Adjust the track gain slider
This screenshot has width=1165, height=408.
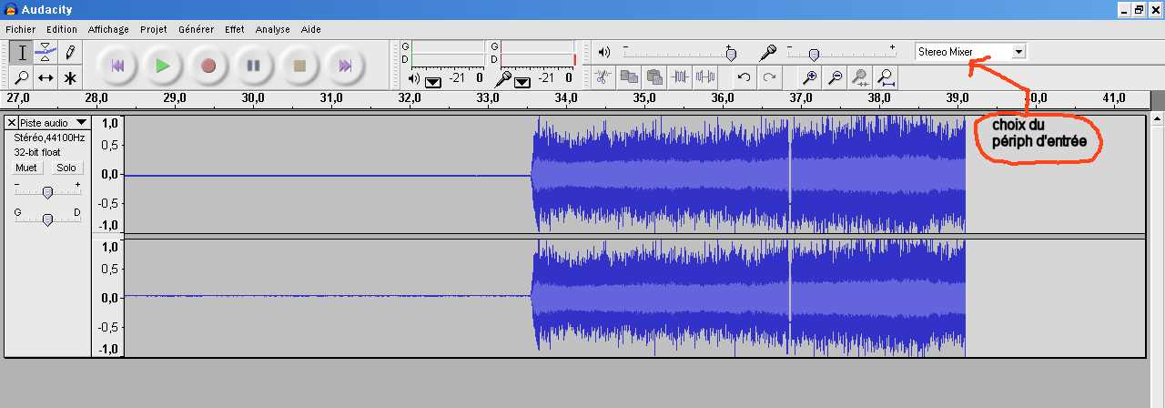(x=47, y=191)
